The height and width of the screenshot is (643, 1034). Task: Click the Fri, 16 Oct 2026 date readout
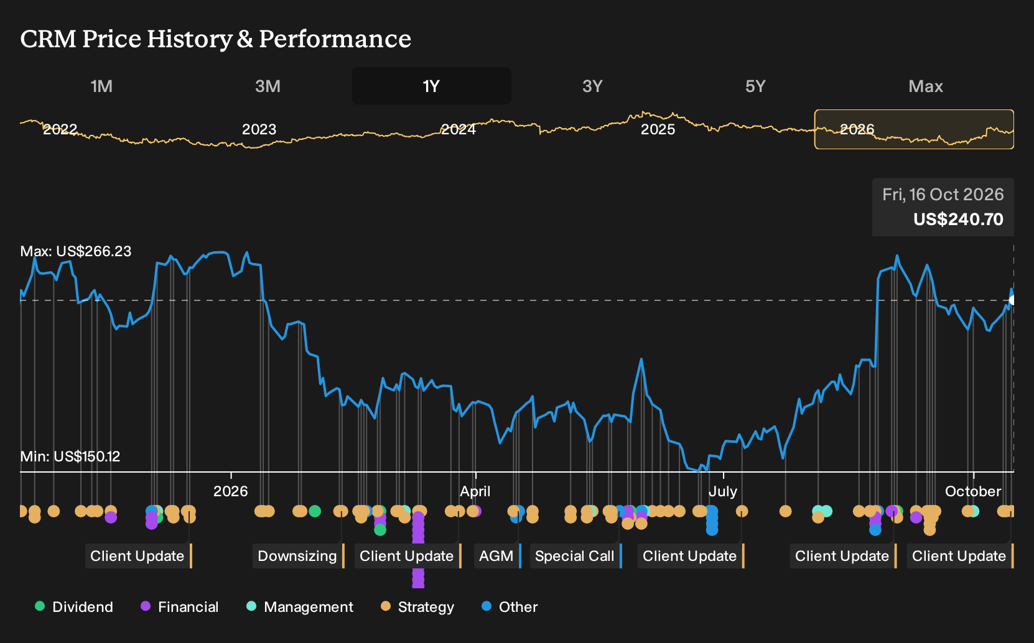coord(943,195)
